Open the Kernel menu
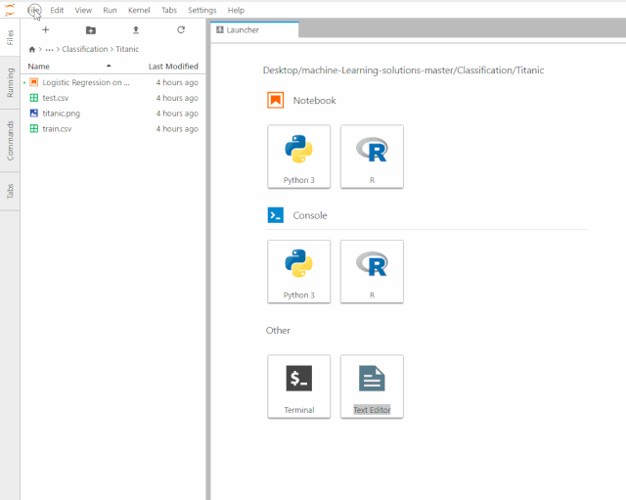The height and width of the screenshot is (500, 626). [x=139, y=10]
